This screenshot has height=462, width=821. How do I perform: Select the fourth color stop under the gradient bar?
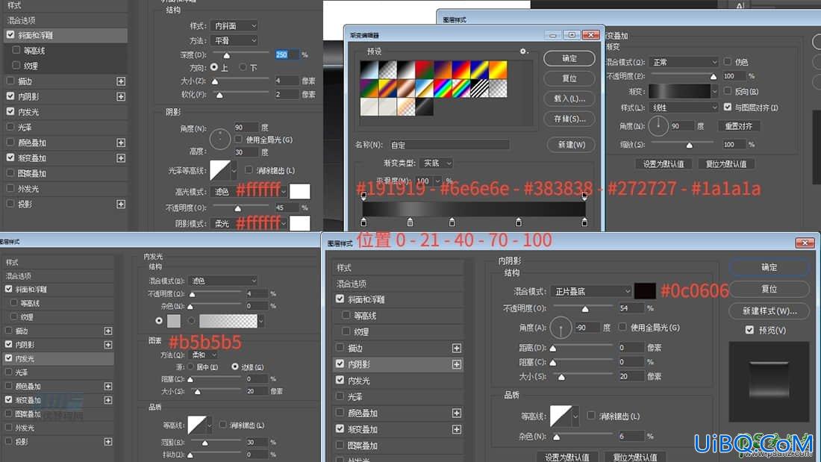(x=519, y=222)
